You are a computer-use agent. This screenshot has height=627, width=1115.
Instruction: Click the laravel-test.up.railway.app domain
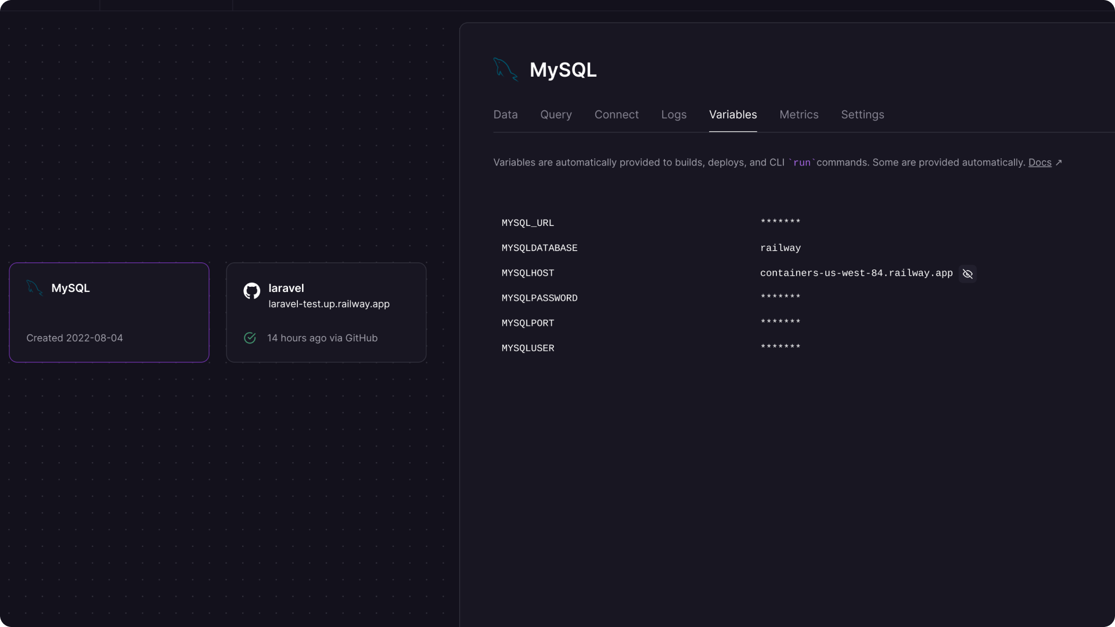pyautogui.click(x=329, y=304)
